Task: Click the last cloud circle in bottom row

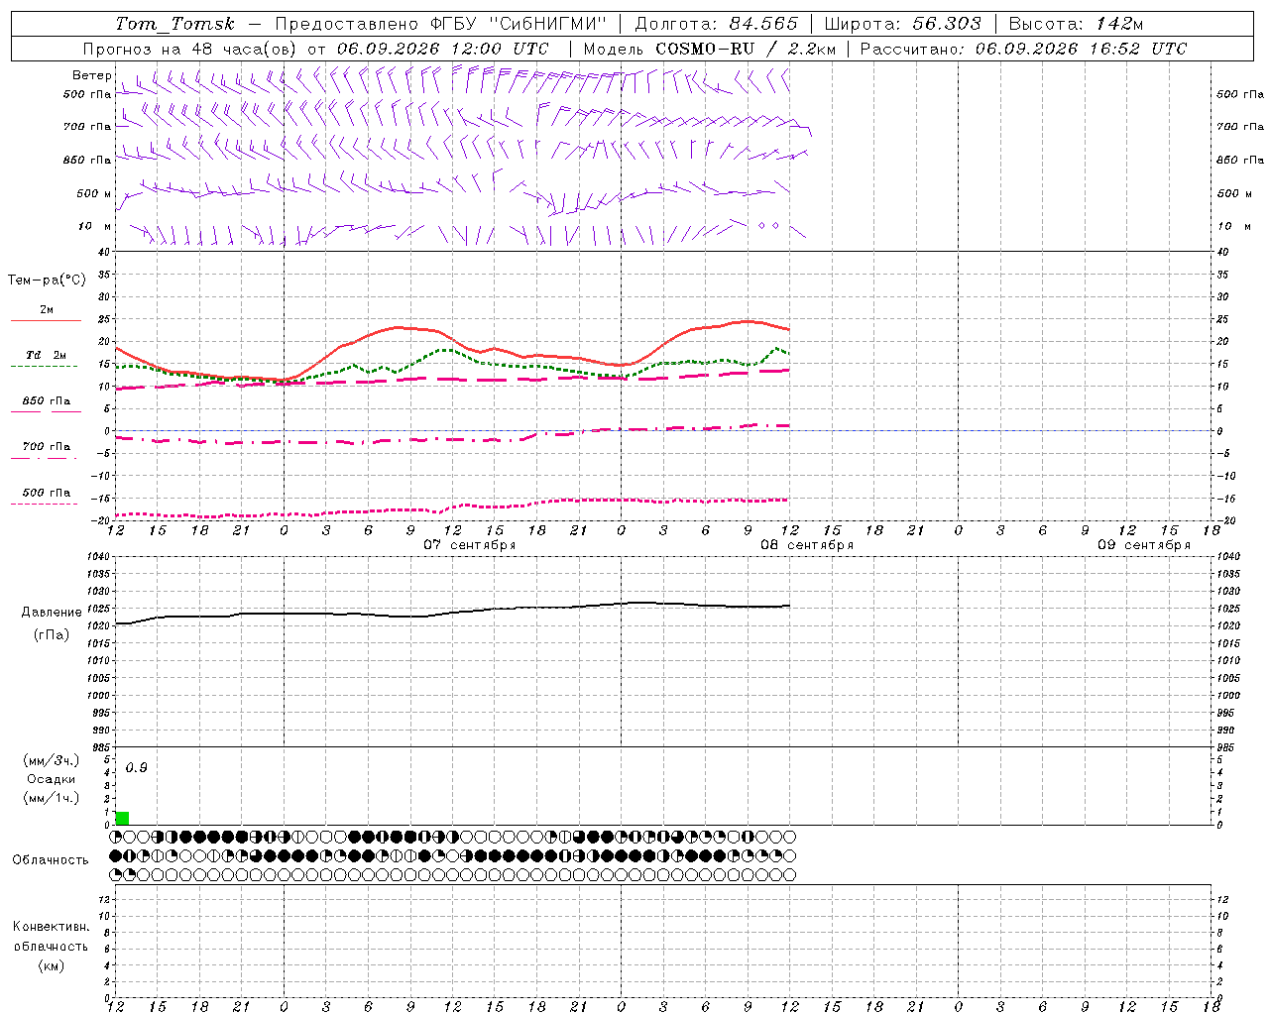Action: [789, 874]
